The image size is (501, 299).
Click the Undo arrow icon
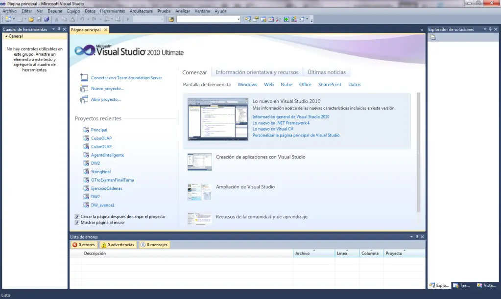coord(82,19)
